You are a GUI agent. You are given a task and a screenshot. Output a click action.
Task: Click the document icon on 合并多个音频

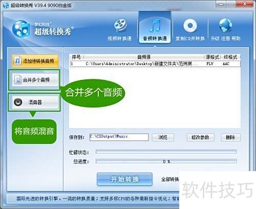pyautogui.click(x=18, y=80)
